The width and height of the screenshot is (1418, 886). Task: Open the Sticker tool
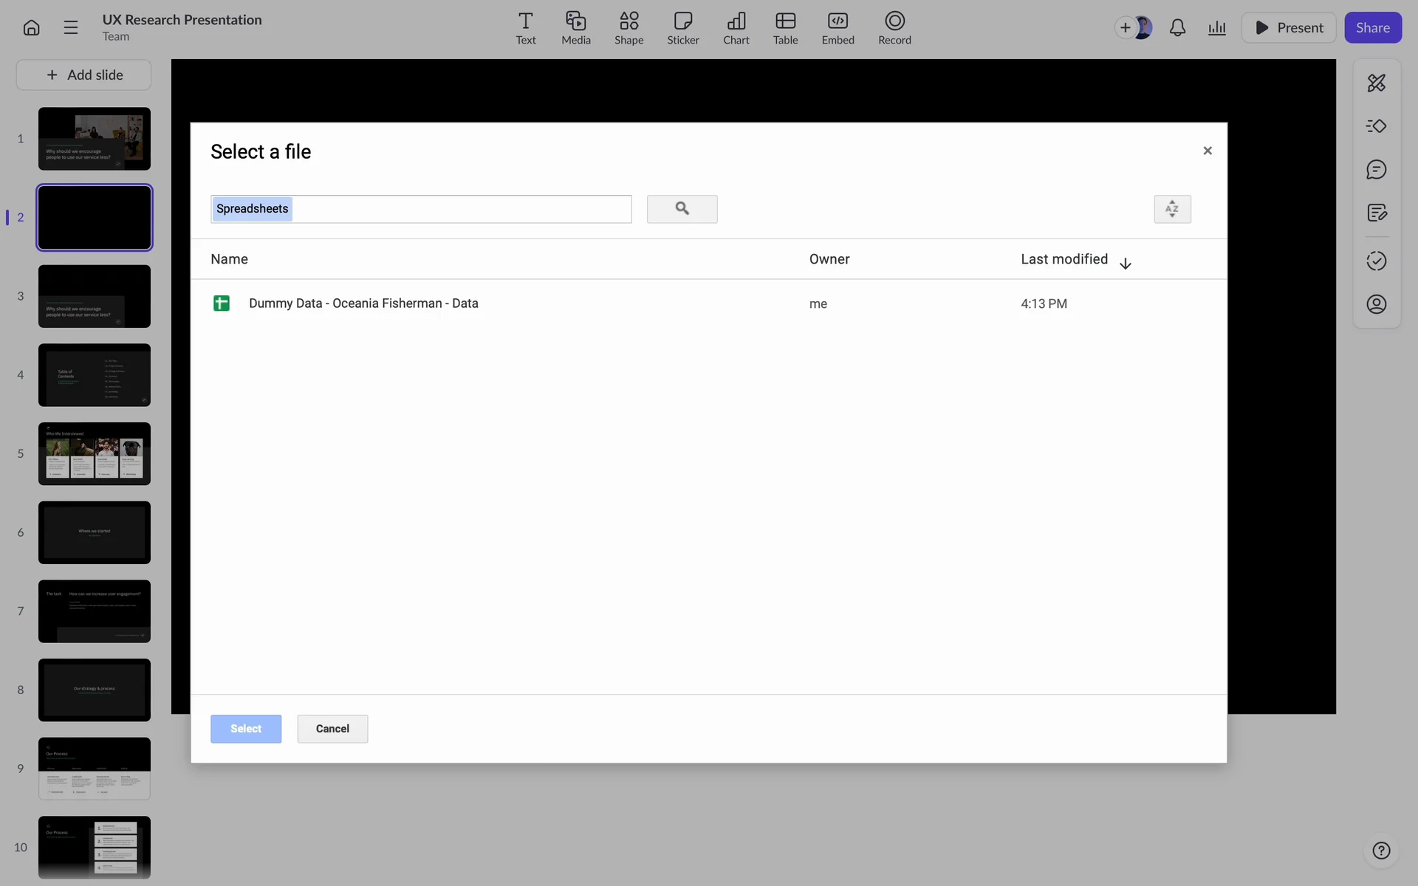point(682,28)
